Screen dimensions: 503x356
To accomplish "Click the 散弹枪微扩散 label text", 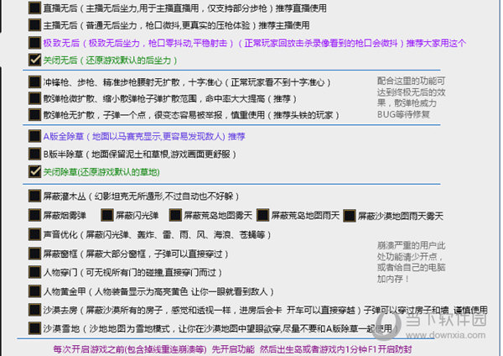I will coord(170,98).
